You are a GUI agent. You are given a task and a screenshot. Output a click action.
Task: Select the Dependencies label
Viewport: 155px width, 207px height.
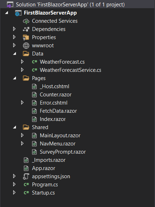coord(49,29)
